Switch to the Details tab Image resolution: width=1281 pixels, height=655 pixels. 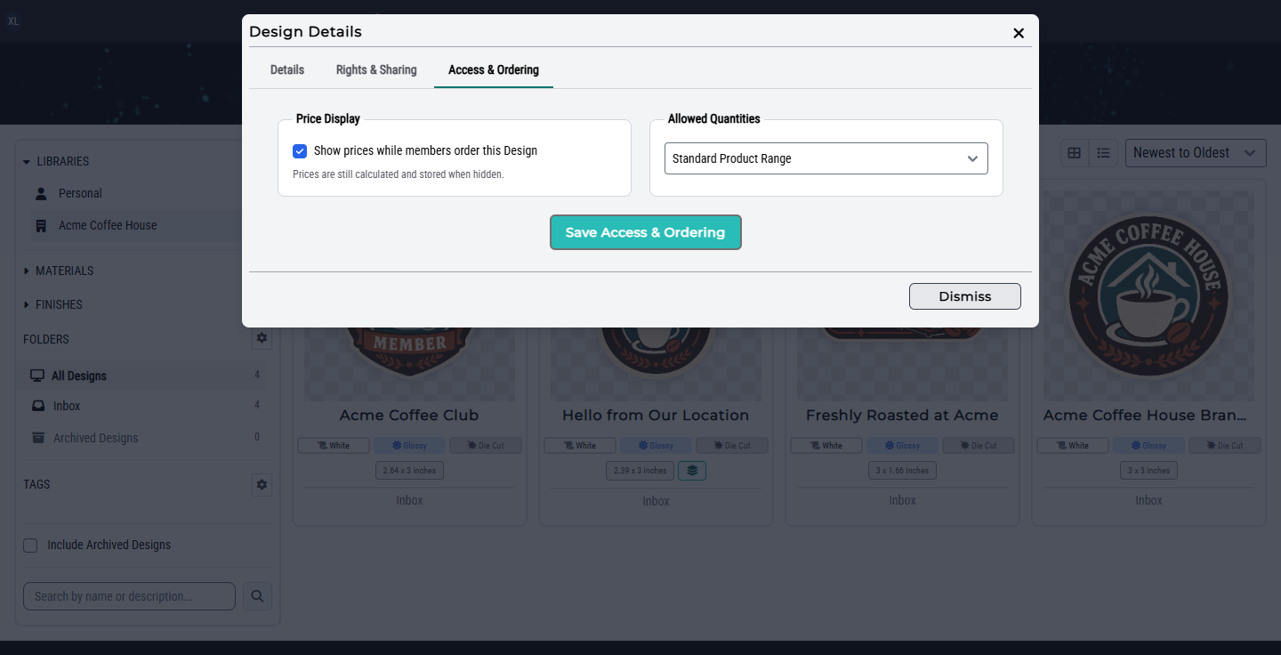pyautogui.click(x=287, y=69)
